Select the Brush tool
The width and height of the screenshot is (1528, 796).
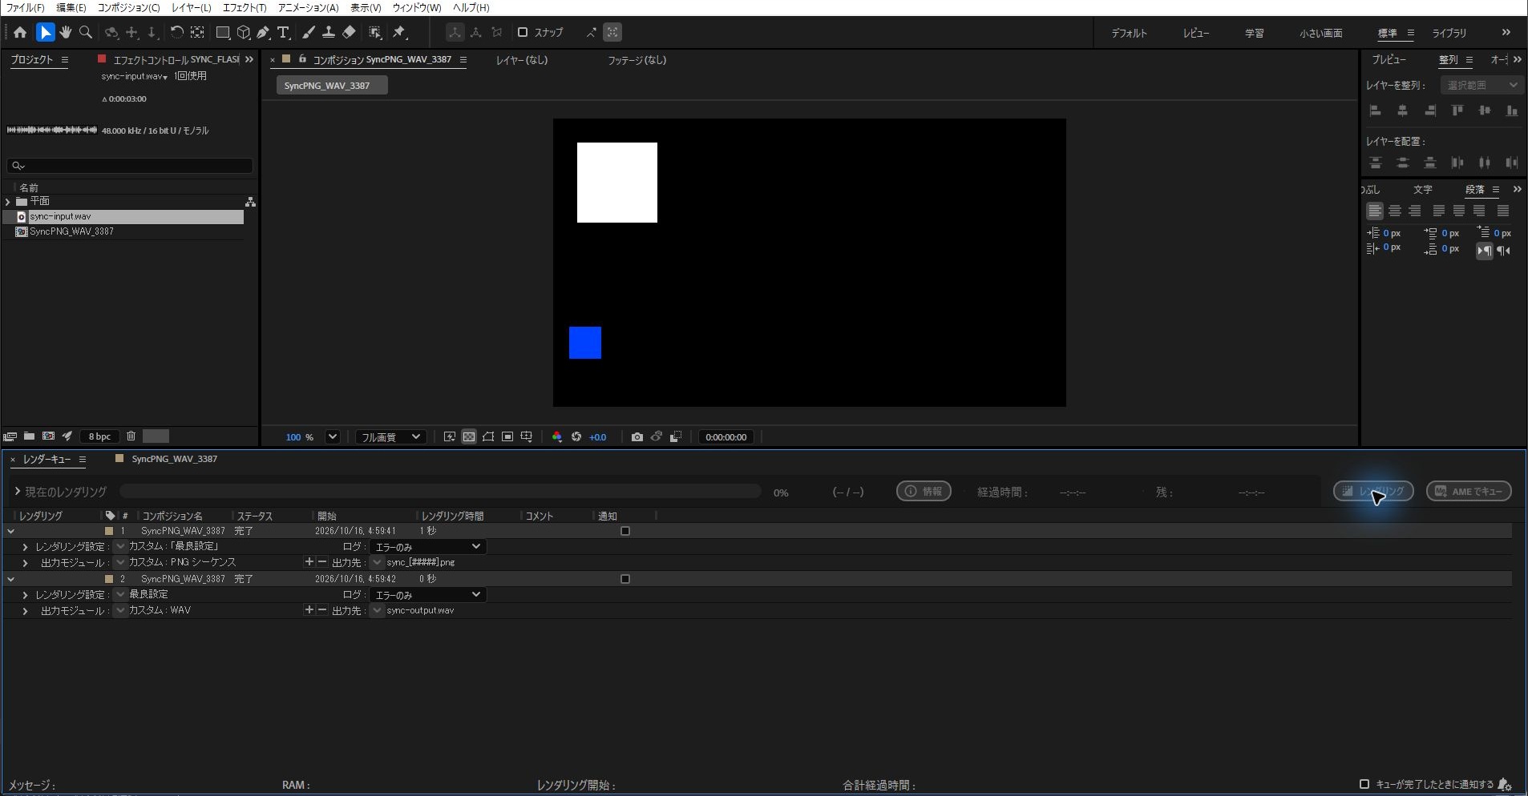(309, 33)
